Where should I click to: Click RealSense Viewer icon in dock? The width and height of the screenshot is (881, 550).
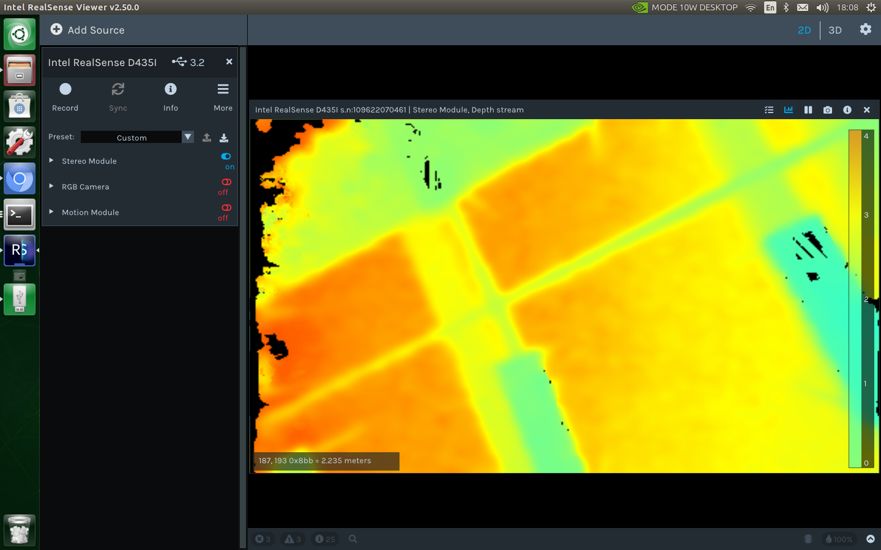point(20,251)
